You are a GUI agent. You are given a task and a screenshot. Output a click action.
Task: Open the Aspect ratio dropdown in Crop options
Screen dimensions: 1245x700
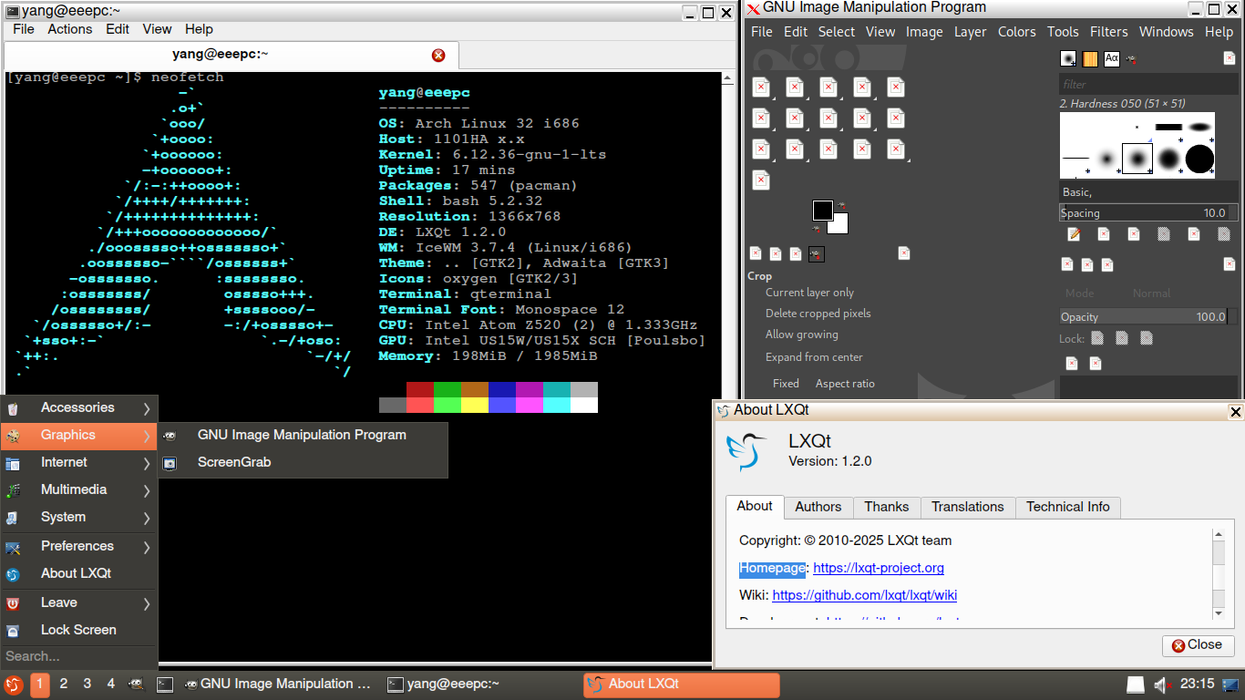(x=845, y=384)
